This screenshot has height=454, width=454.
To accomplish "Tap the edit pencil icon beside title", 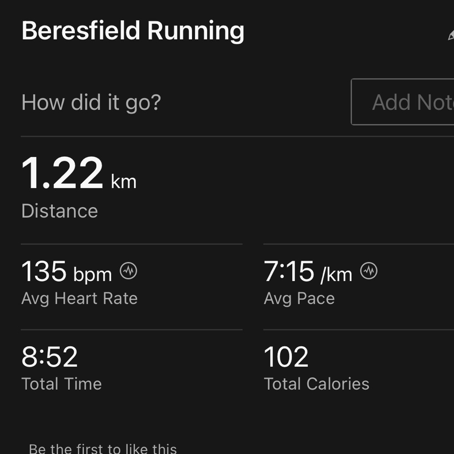I will pyautogui.click(x=451, y=34).
